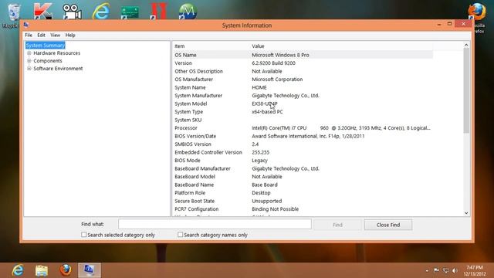Select the BaseBoard Name row

(x=303, y=185)
